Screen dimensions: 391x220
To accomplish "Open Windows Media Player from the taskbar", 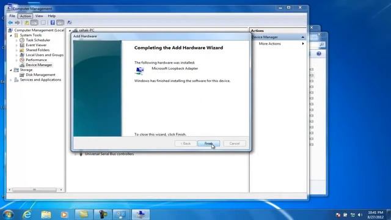I will tap(64, 215).
